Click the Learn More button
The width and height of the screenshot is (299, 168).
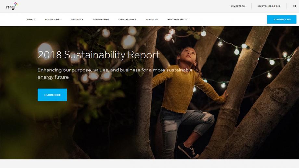click(52, 95)
